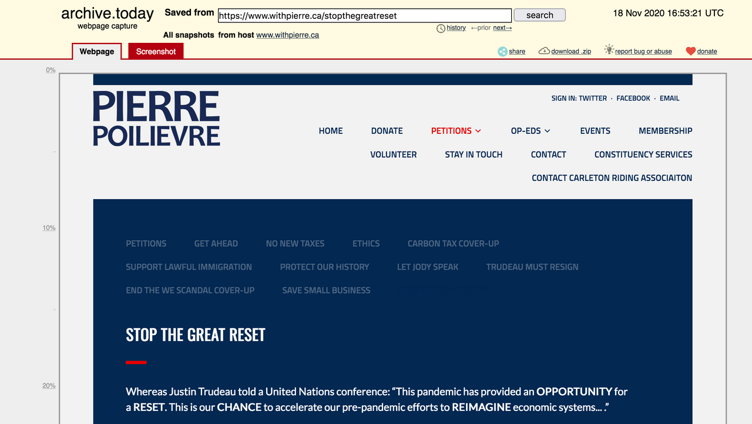Viewport: 752px width, 424px height.
Task: Open the archive.today home logo
Action: [108, 14]
